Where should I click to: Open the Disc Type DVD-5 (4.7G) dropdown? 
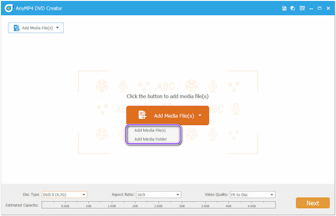(x=64, y=195)
